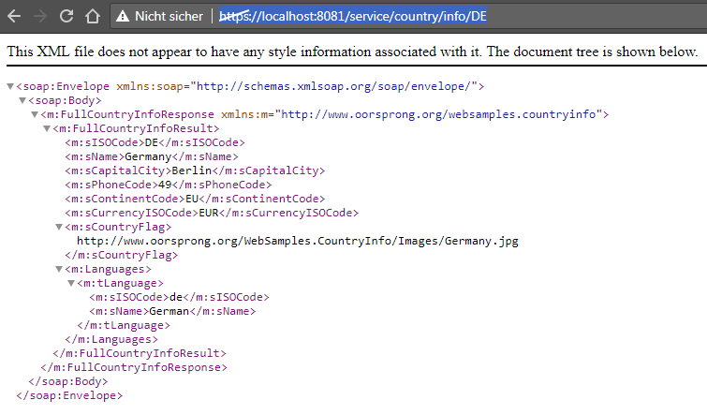The image size is (707, 415).
Task: Click the not-secure warning triangle icon
Action: pyautogui.click(x=122, y=16)
